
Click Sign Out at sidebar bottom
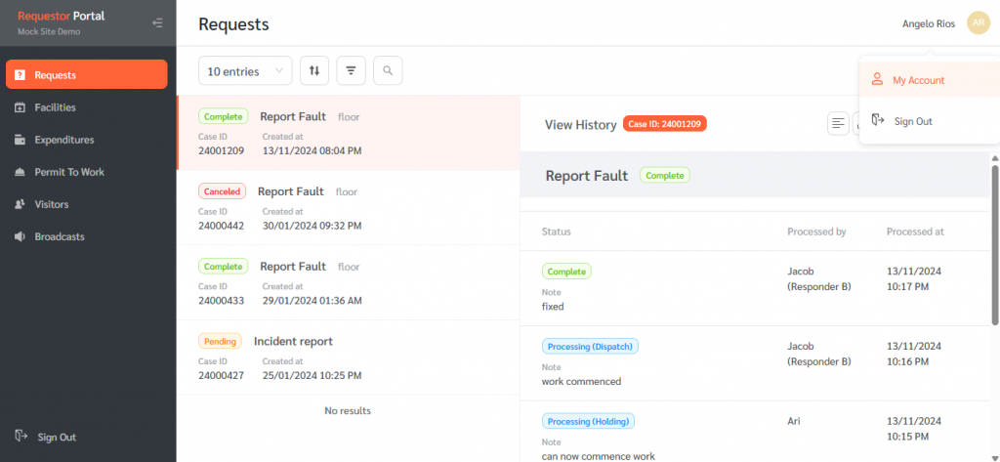click(x=55, y=437)
